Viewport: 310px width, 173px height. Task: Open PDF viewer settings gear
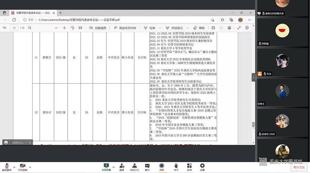247,28
